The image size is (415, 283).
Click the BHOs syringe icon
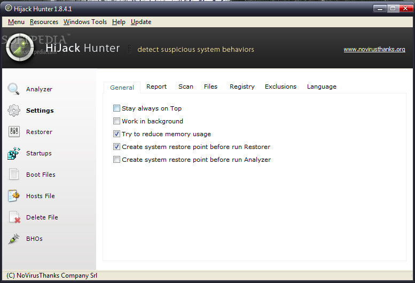click(x=14, y=239)
